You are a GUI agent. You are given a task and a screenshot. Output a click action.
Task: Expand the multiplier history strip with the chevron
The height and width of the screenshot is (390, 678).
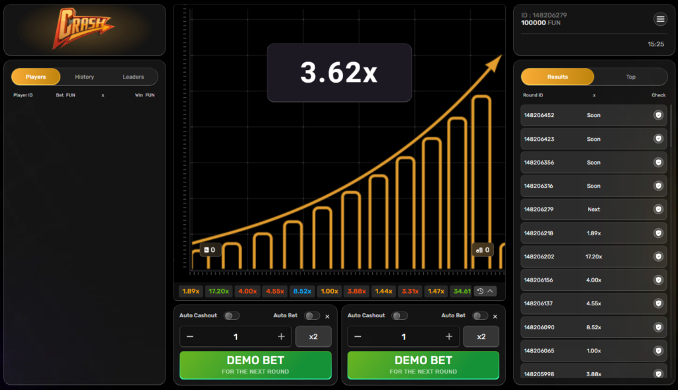tap(491, 291)
